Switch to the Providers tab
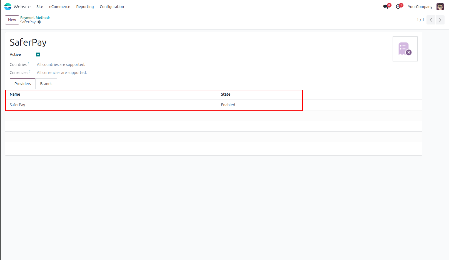The image size is (449, 260). (x=23, y=84)
